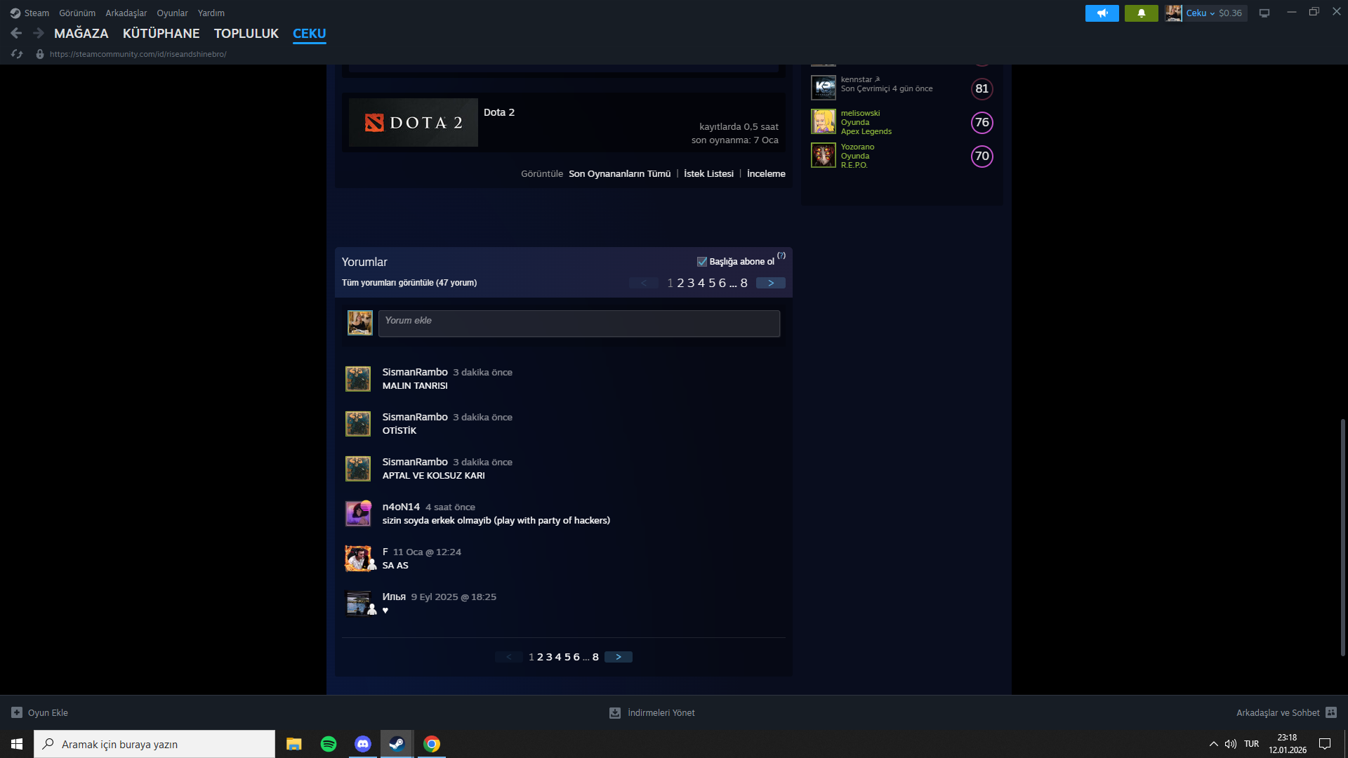Open the blue announcements megaphone button
The image size is (1348, 758).
pos(1102,13)
